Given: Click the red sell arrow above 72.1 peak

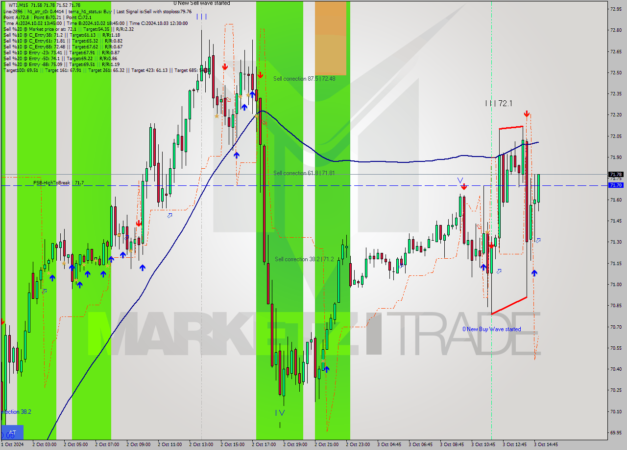Looking at the screenshot, I should 527,114.
